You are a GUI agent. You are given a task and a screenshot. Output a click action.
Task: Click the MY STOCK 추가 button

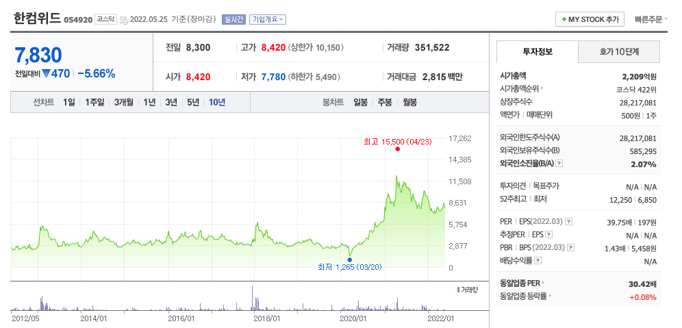pyautogui.click(x=590, y=20)
